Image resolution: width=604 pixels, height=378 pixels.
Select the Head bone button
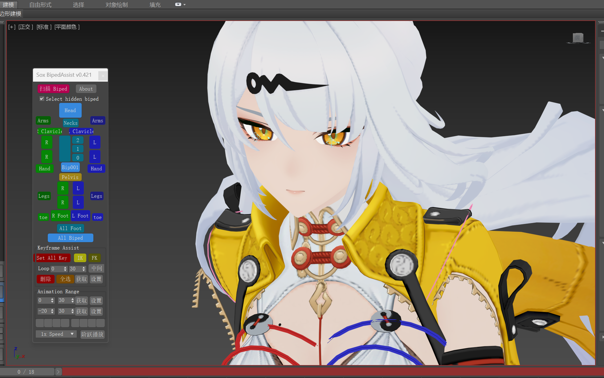(70, 110)
